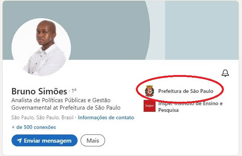This screenshot has width=242, height=156.
Task: Open the Mais options button
Action: (x=93, y=140)
